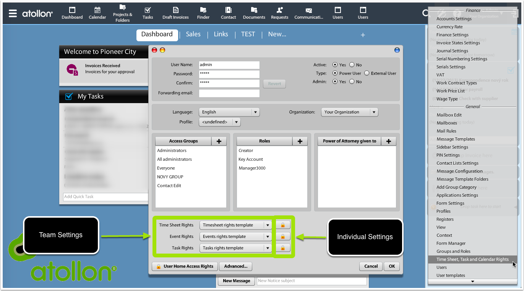Screen dimensions: 524x291
Task: Click the Invoices Received icon
Action: tap(72, 70)
